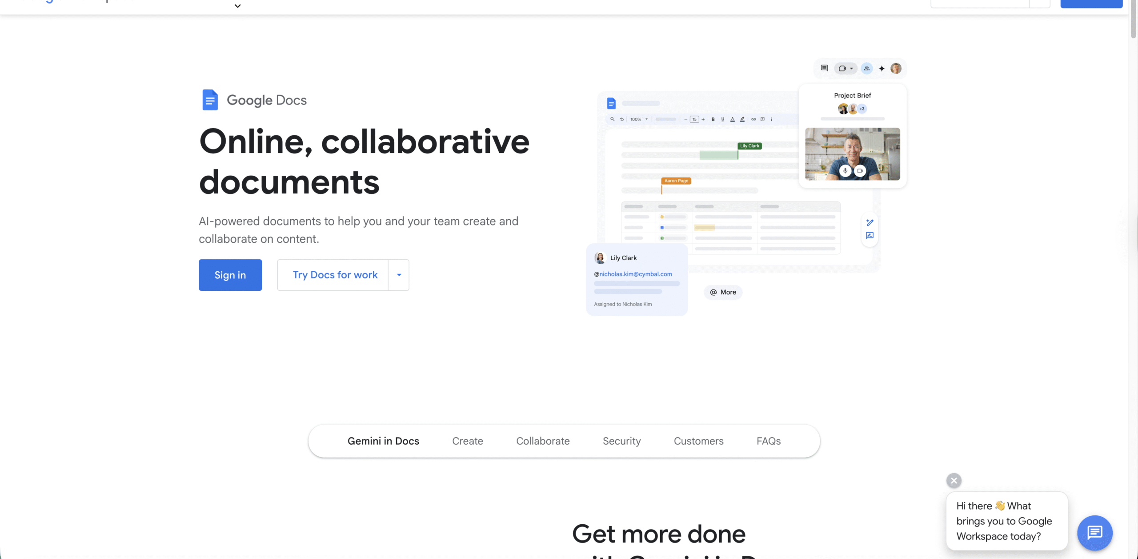Open the blue chat widget bubble
The width and height of the screenshot is (1138, 559).
point(1094,532)
